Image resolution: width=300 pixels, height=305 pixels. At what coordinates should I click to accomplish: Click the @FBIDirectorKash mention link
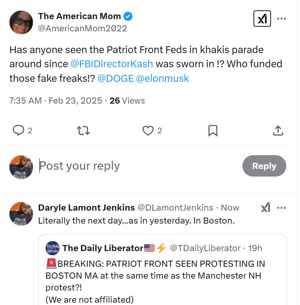112,64
